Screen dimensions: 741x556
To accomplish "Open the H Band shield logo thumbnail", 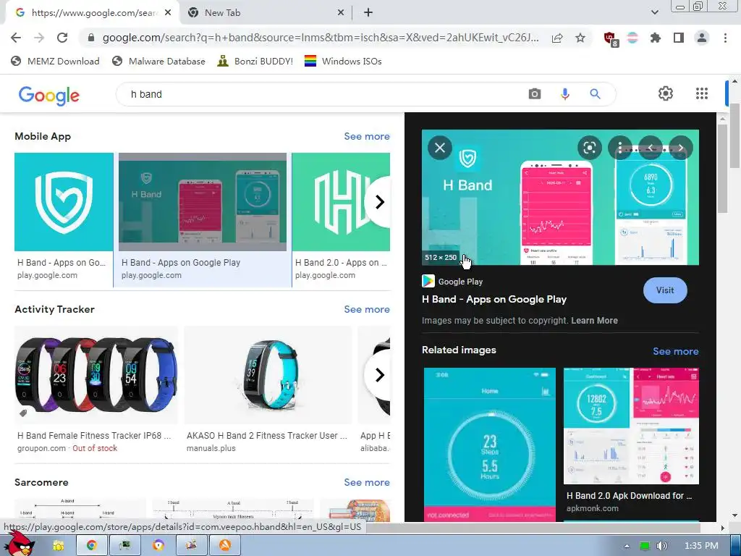I will pyautogui.click(x=64, y=202).
